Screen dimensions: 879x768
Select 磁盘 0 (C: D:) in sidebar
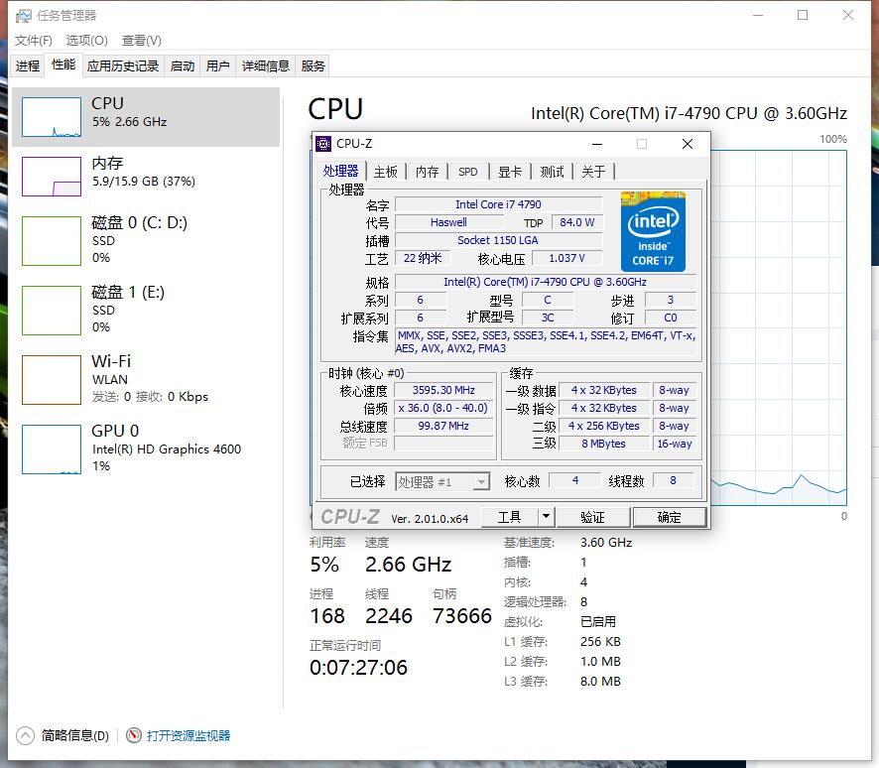point(146,240)
